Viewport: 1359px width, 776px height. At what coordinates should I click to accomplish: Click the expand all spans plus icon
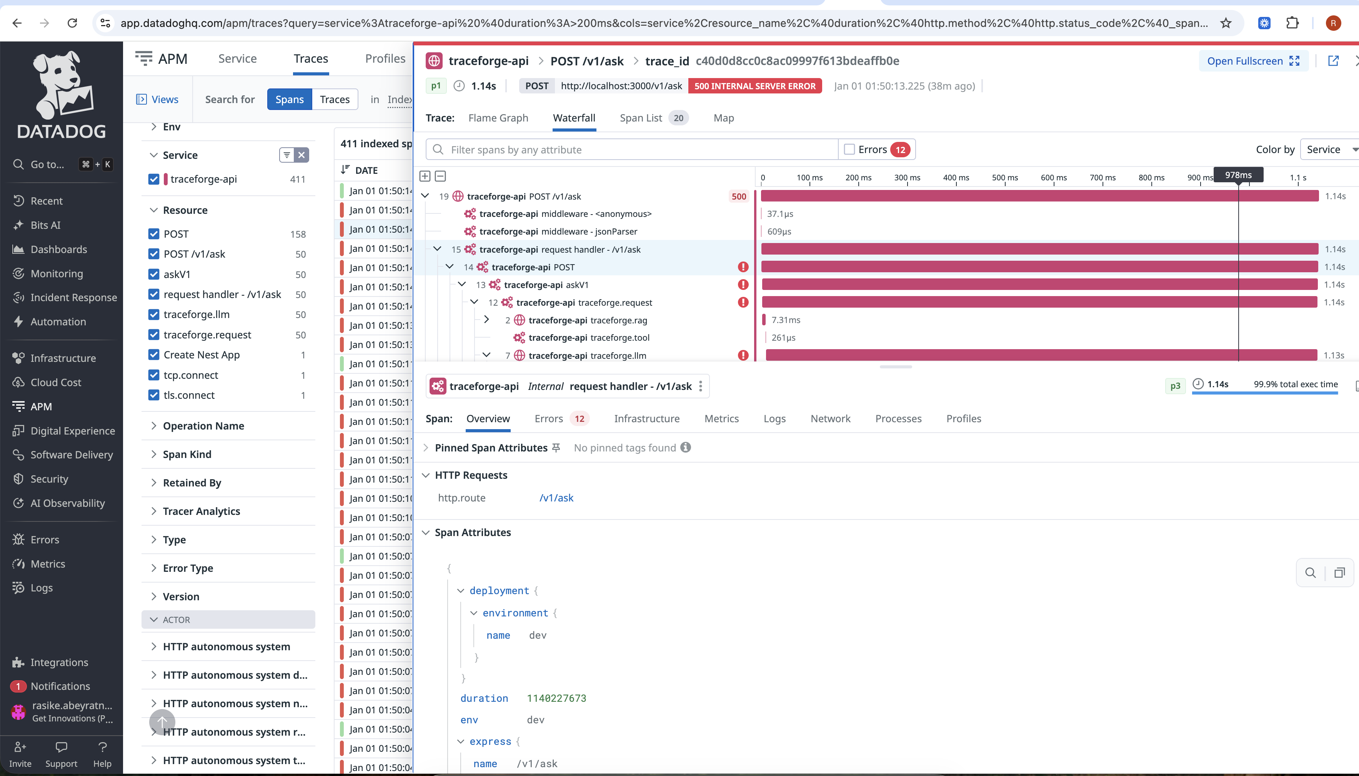(425, 177)
